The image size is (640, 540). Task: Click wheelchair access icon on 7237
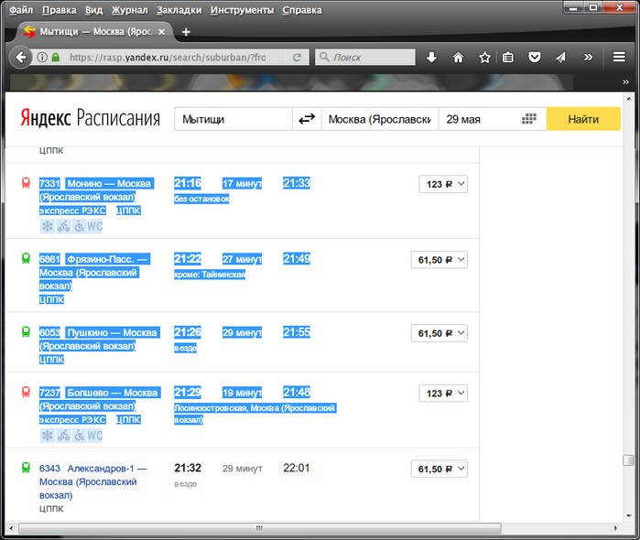(79, 436)
